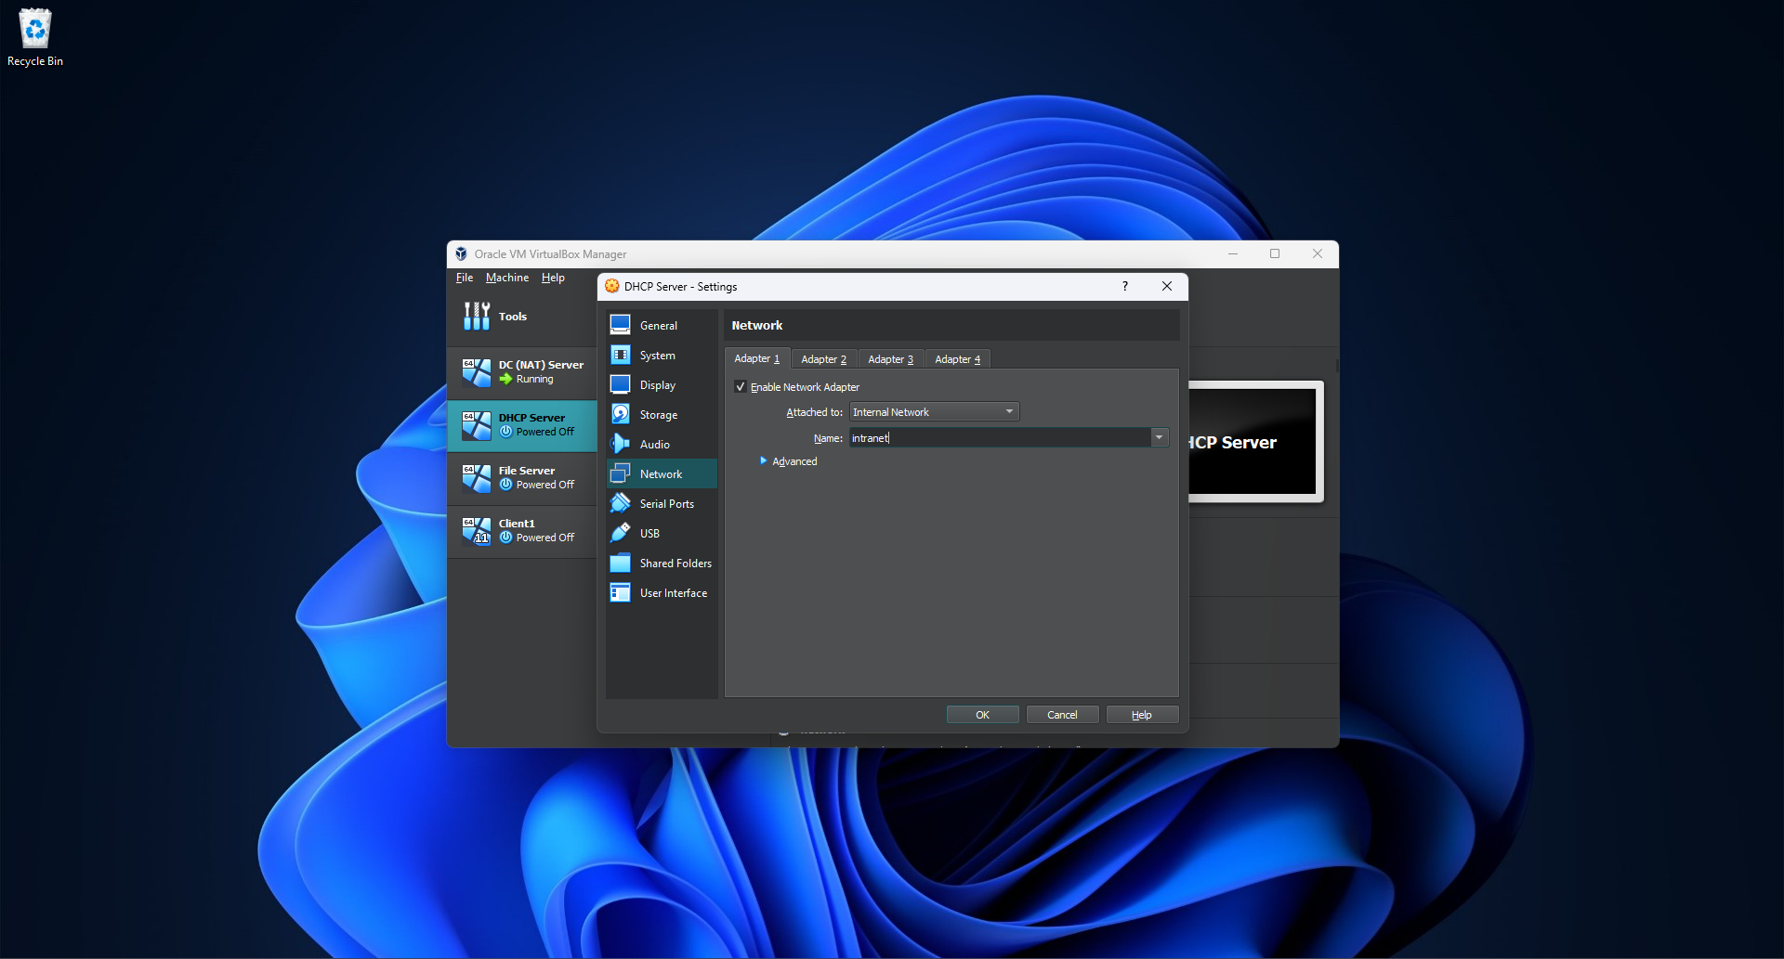The height and width of the screenshot is (959, 1784).
Task: Close the DHCP Server Settings dialog
Action: coord(1167,286)
